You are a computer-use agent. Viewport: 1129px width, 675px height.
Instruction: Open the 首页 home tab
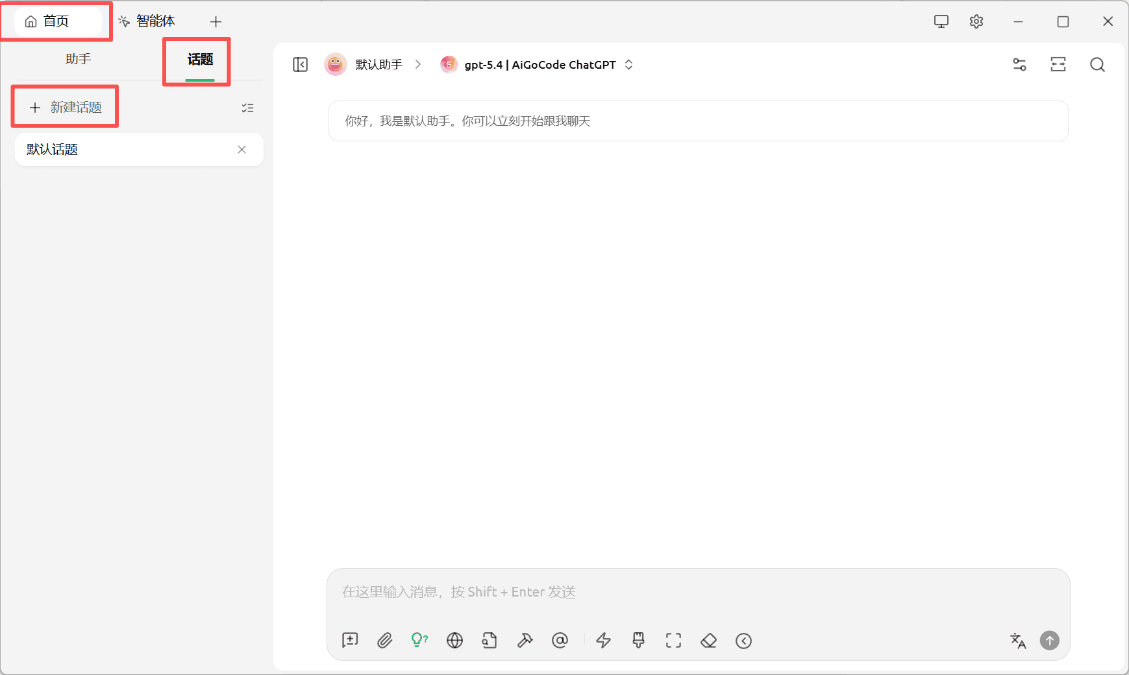pos(57,21)
